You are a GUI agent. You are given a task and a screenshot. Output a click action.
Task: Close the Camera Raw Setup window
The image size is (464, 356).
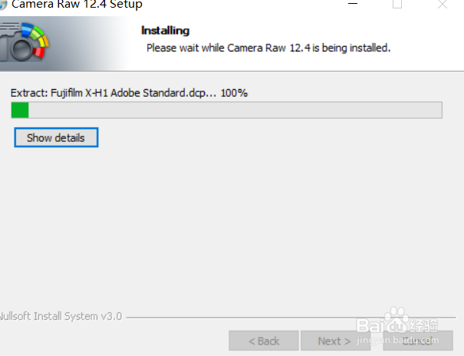click(x=443, y=4)
